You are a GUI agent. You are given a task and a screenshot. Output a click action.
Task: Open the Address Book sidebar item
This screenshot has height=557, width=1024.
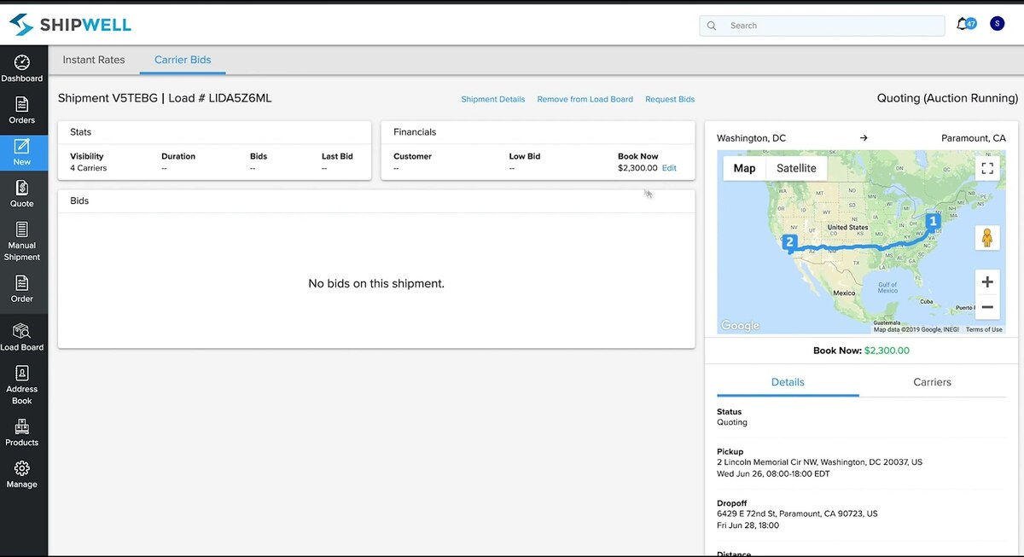(22, 386)
